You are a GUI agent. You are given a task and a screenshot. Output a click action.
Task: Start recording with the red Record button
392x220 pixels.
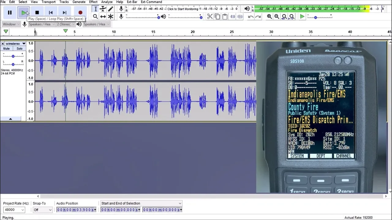click(80, 13)
